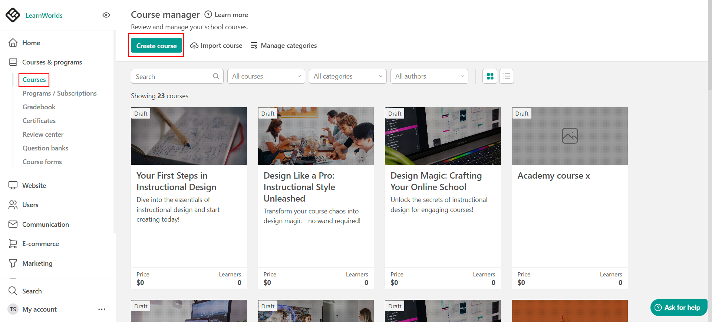Click the search magnifier icon in Search field
712x322 pixels.
tap(216, 76)
